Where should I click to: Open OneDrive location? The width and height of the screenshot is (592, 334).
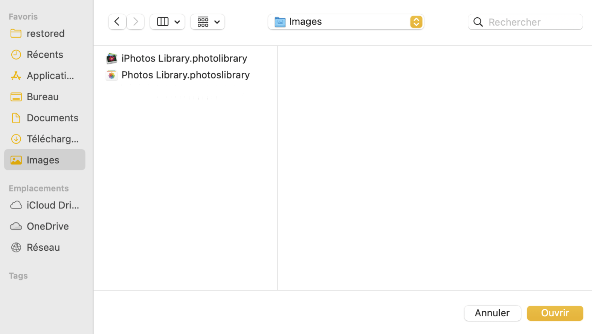[45, 226]
